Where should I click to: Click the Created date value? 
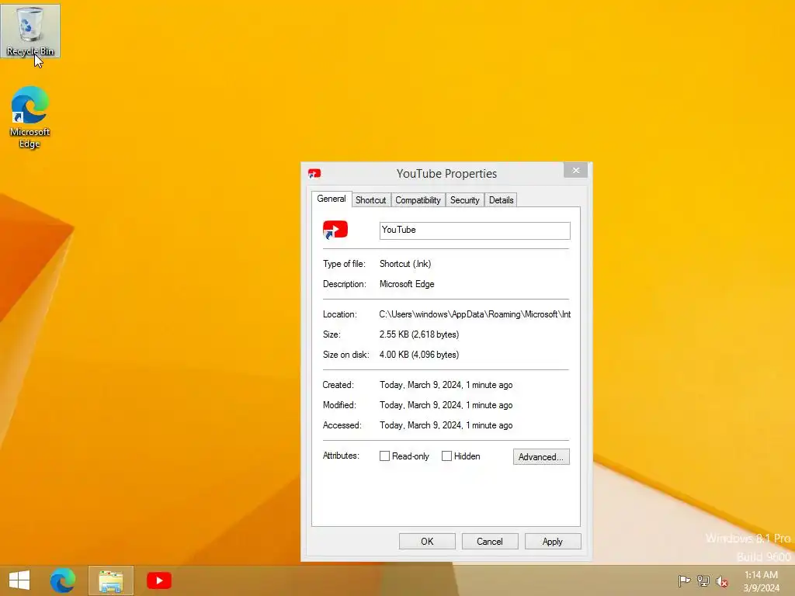[x=446, y=385]
